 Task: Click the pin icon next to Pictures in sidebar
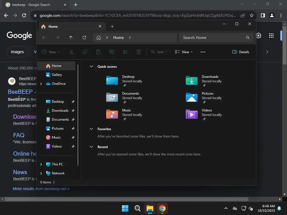(73, 128)
